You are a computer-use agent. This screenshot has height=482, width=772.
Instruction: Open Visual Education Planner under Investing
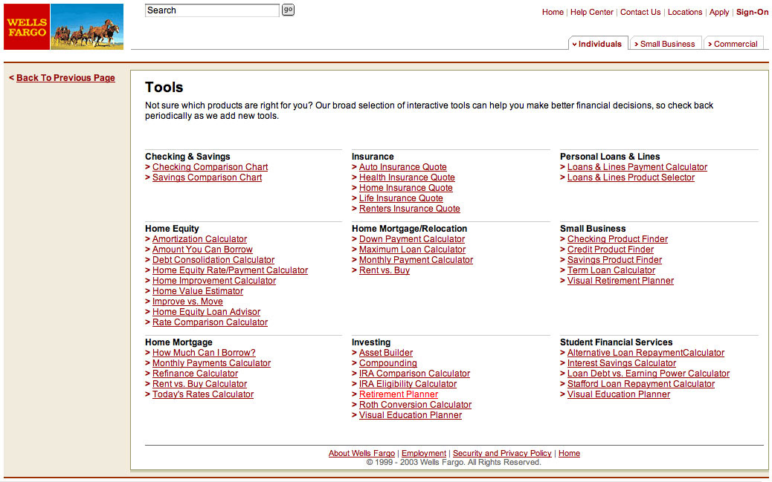[x=411, y=414]
